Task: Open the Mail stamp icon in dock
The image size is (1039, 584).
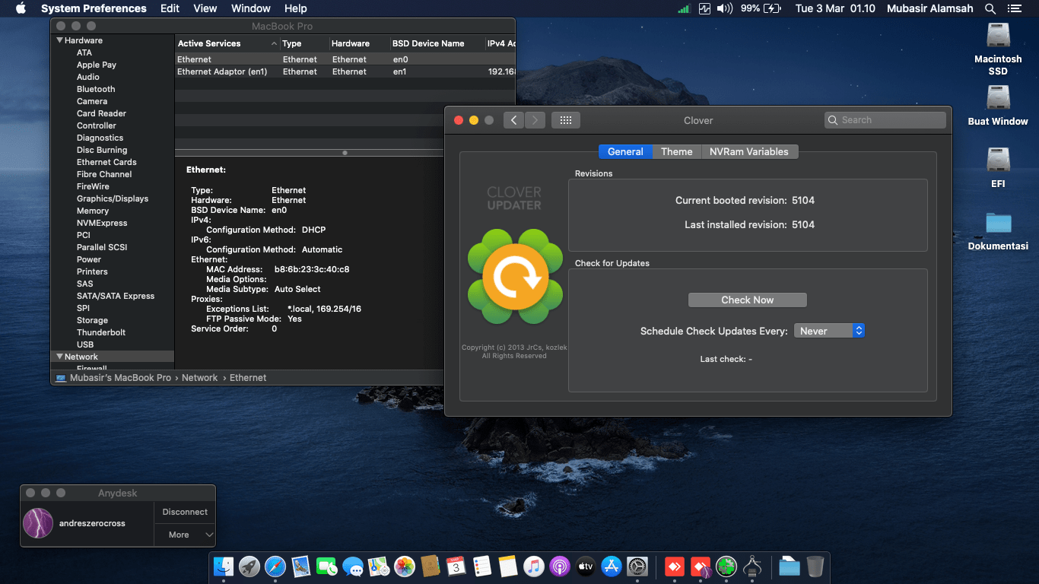Action: [x=301, y=566]
